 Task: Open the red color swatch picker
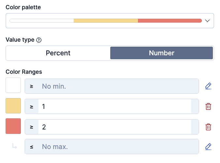click(13, 126)
